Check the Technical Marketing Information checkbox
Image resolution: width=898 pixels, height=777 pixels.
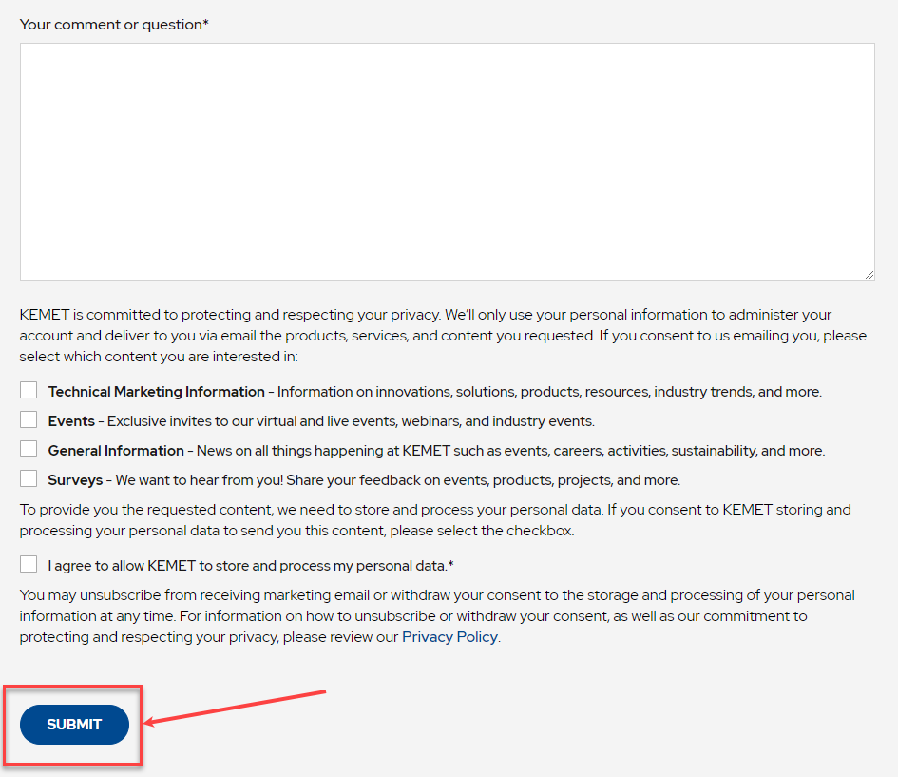pos(29,390)
